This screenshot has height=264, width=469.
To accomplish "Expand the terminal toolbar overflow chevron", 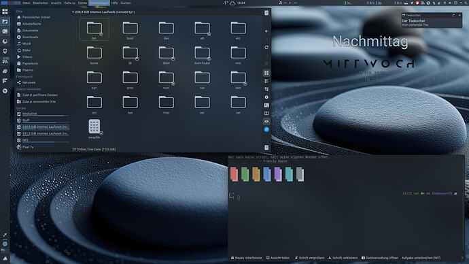I will point(462,258).
